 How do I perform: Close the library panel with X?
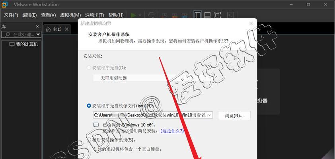(37, 27)
